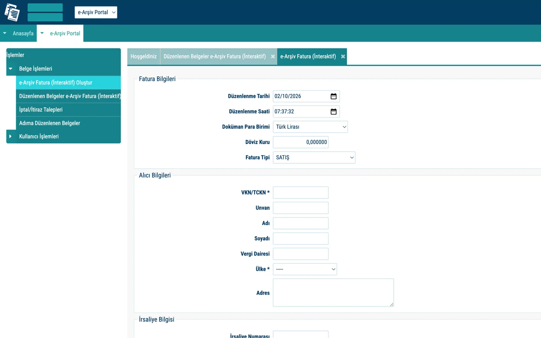Select e-Arşiv Portal in navigation bar
This screenshot has width=541, height=338.
(x=65, y=33)
